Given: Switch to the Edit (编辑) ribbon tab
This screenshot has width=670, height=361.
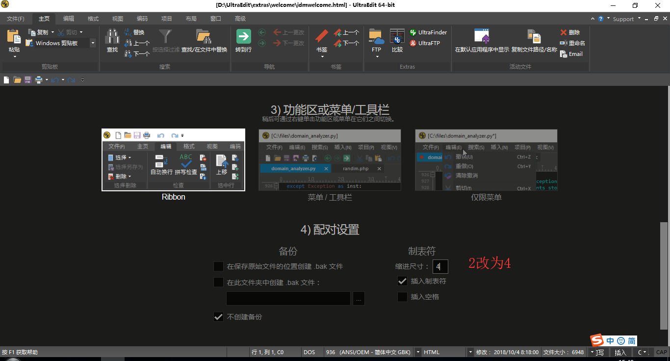Looking at the screenshot, I should tap(69, 19).
